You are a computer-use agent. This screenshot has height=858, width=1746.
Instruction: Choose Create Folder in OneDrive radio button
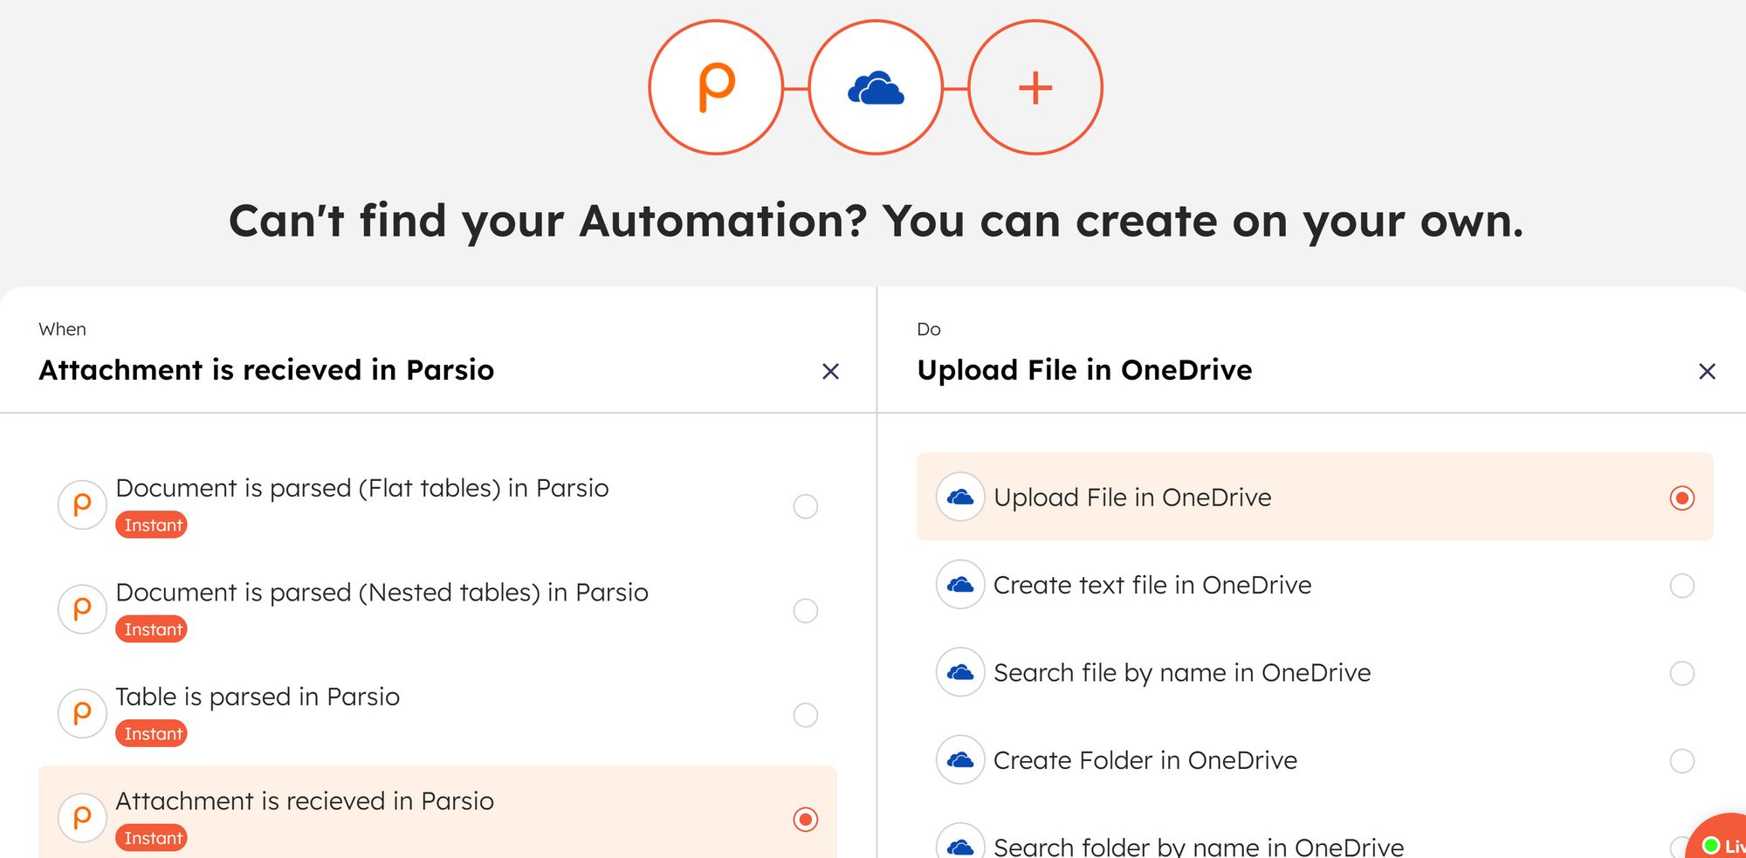[1681, 761]
